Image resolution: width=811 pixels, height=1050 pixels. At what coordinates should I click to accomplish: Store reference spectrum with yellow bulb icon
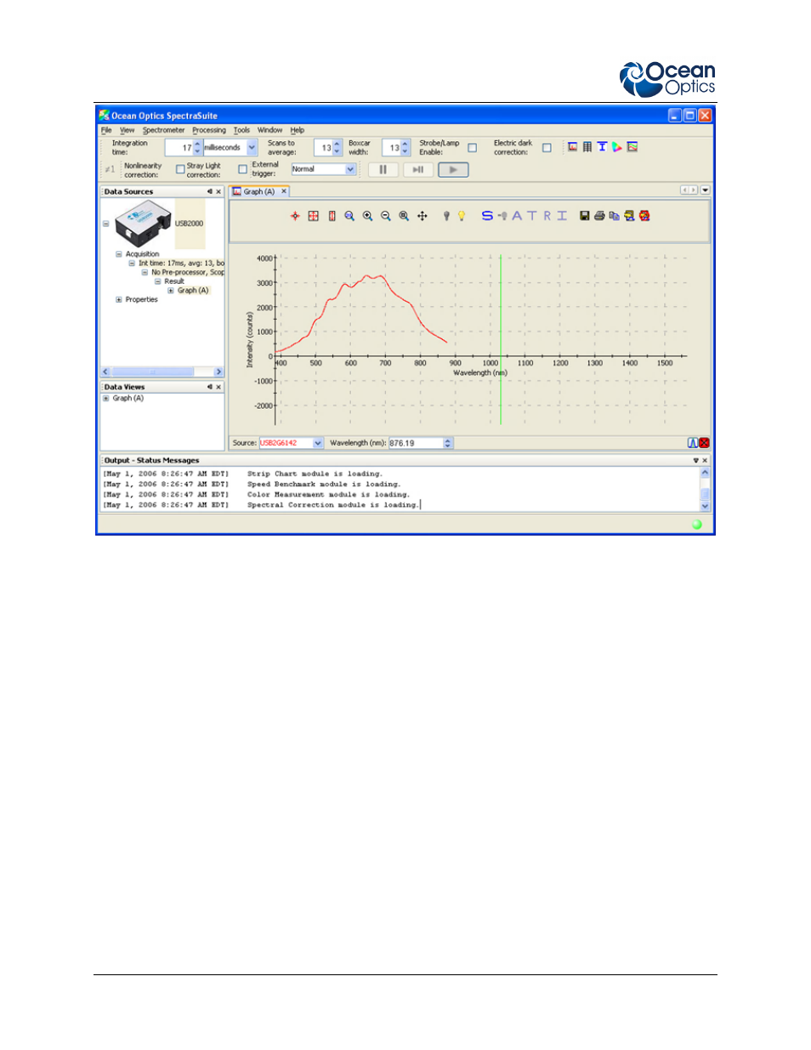(462, 216)
